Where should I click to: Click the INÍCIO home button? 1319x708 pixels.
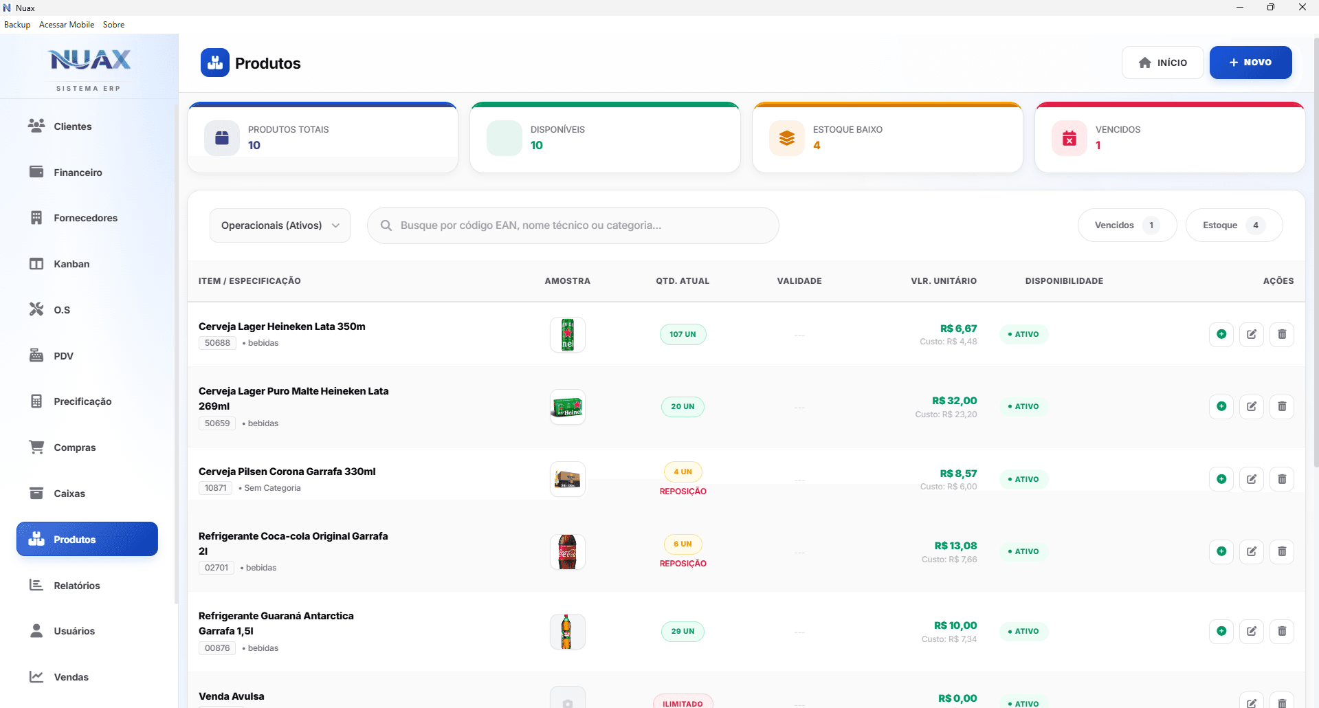coord(1163,63)
